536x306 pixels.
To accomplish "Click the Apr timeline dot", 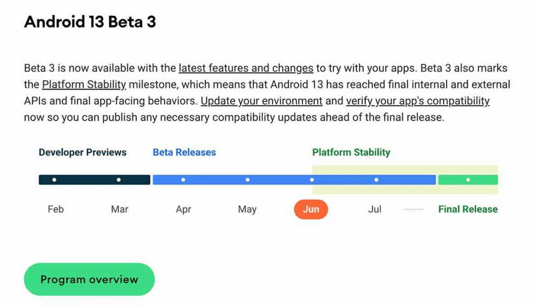I will click(x=183, y=180).
